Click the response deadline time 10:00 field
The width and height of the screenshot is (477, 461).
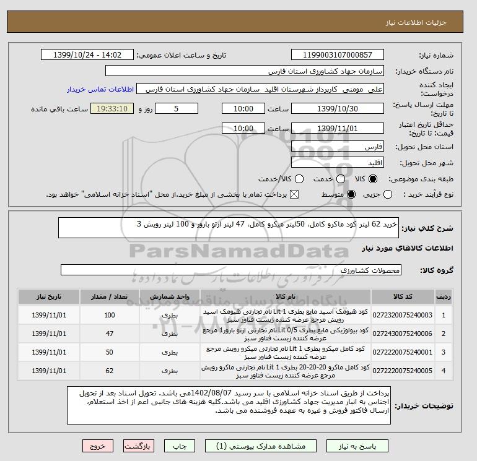[x=243, y=108]
